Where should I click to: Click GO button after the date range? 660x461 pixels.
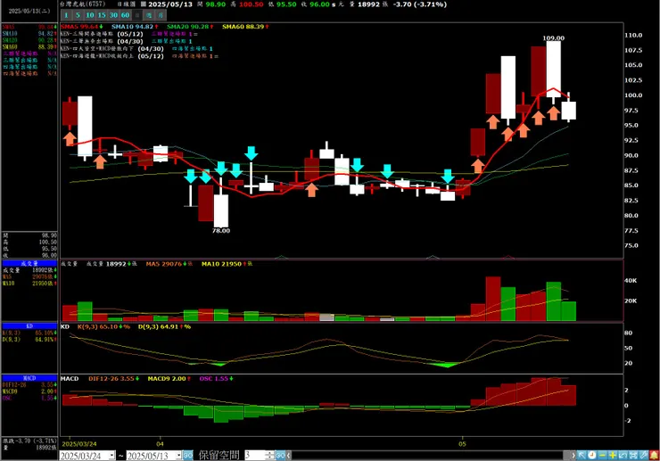tap(187, 455)
